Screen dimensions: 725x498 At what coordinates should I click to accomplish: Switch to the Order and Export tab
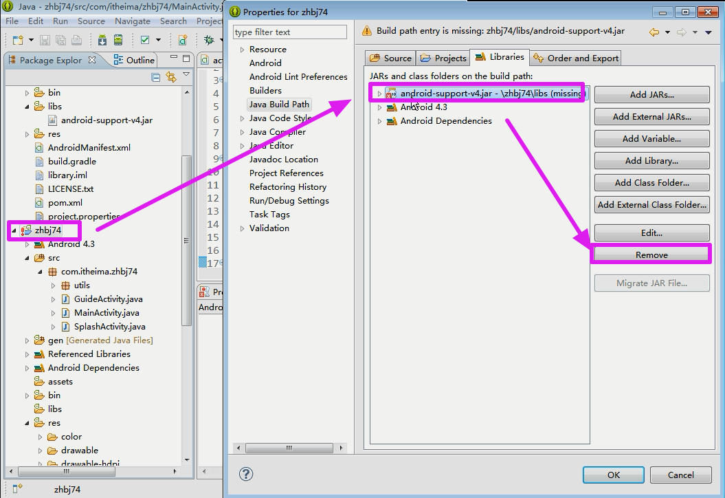pos(576,58)
